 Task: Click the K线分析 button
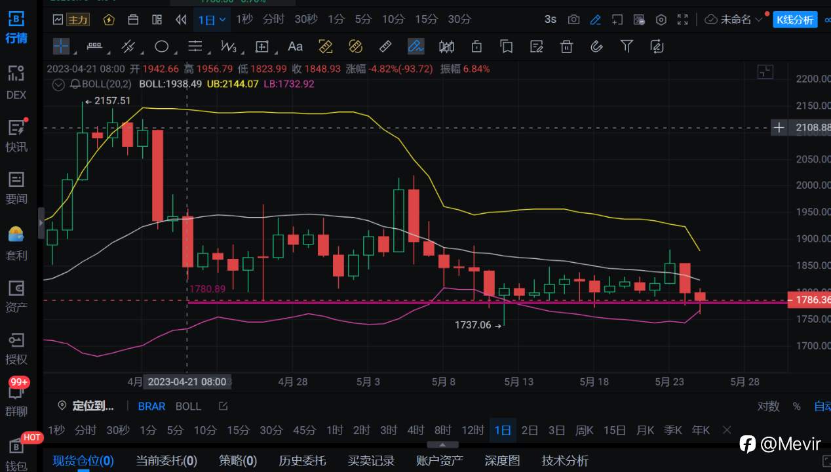point(794,20)
